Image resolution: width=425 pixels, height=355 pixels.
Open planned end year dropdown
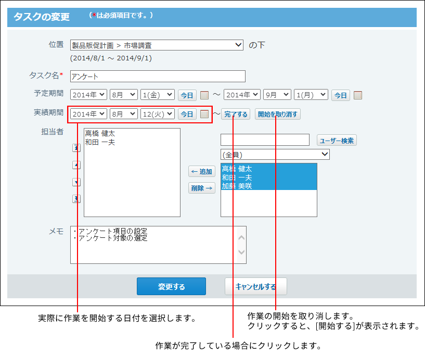pos(242,95)
